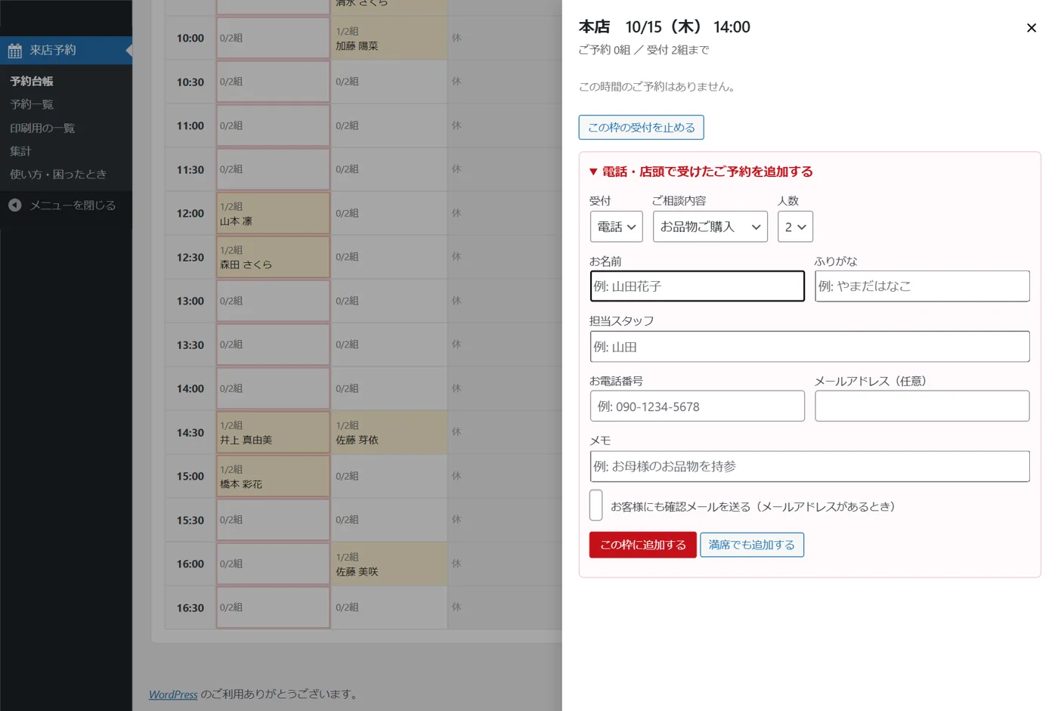The width and height of the screenshot is (1058, 711).
Task: Select the 12:00 slot booked by 山本 凛
Action: click(x=274, y=213)
